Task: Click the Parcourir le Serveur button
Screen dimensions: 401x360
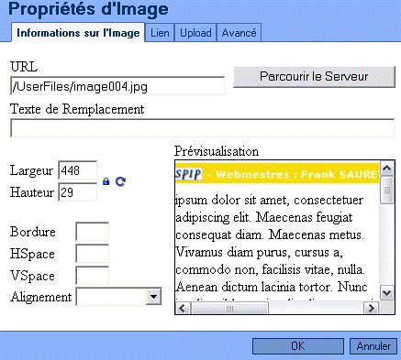Action: coord(314,77)
